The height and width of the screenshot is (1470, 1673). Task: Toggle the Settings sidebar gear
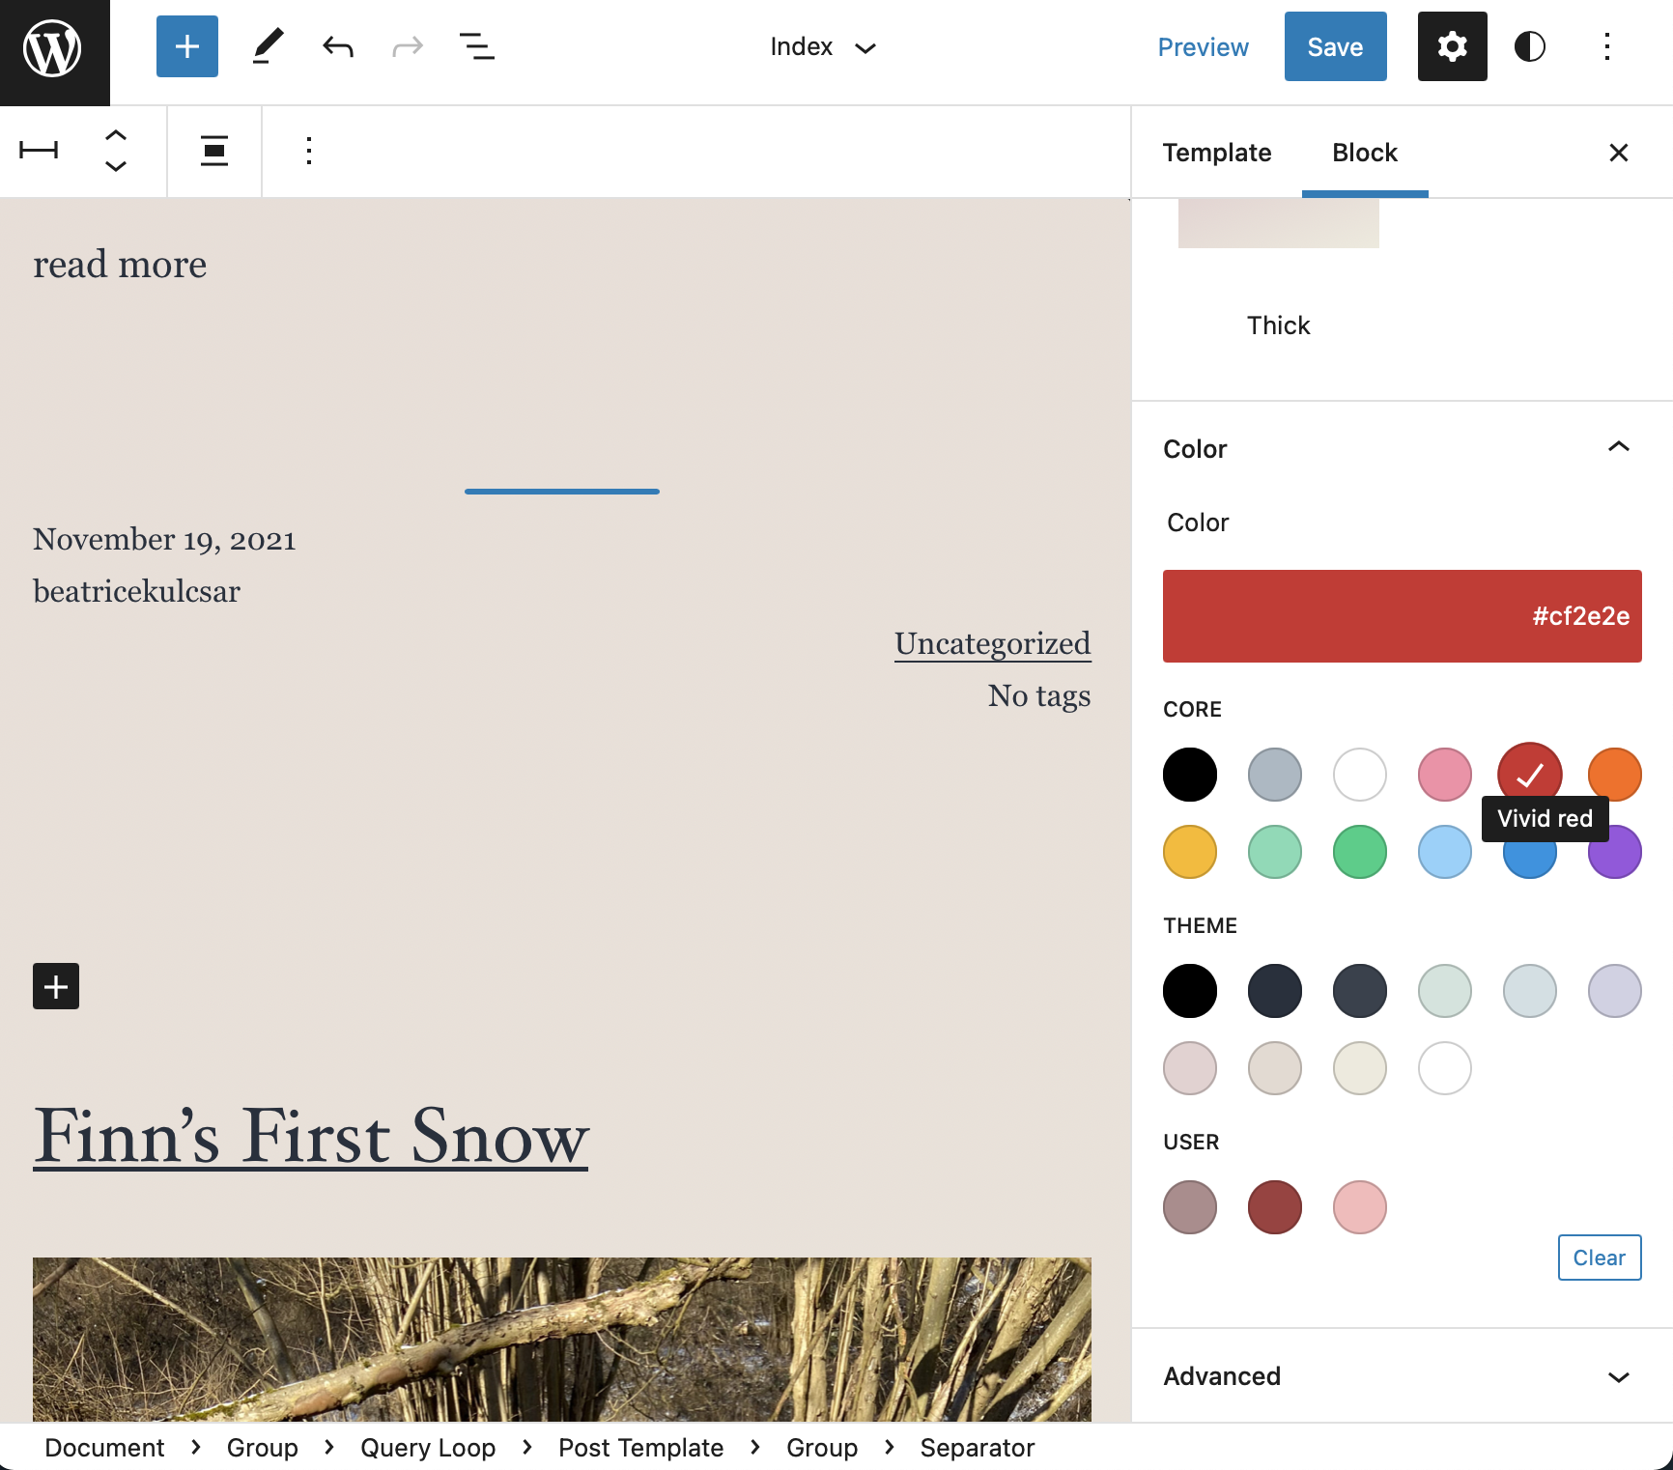pos(1452,45)
